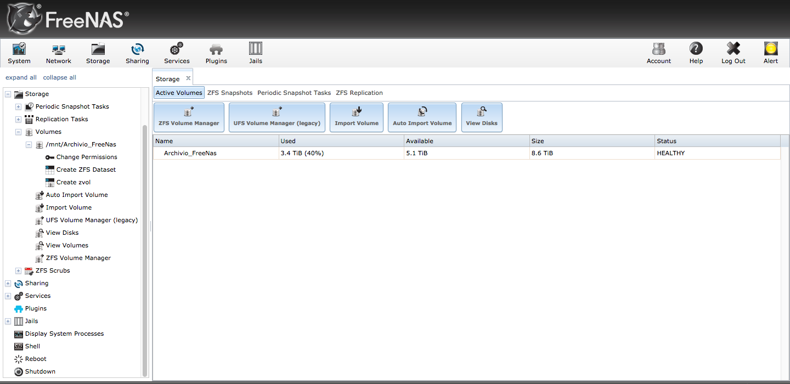The width and height of the screenshot is (790, 384).
Task: Expand the Services tree node
Action: click(x=8, y=296)
